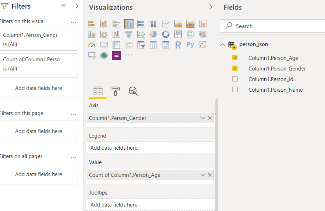325x211 pixels.
Task: Collapse the Visualizations pane chevron
Action: (x=210, y=7)
